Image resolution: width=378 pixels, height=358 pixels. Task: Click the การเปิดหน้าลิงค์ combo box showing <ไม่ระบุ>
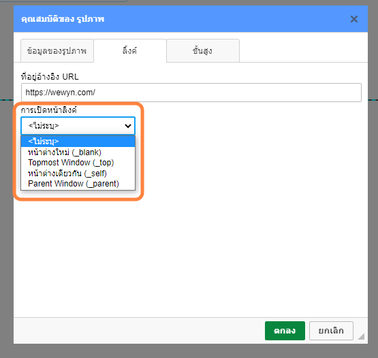tap(78, 125)
